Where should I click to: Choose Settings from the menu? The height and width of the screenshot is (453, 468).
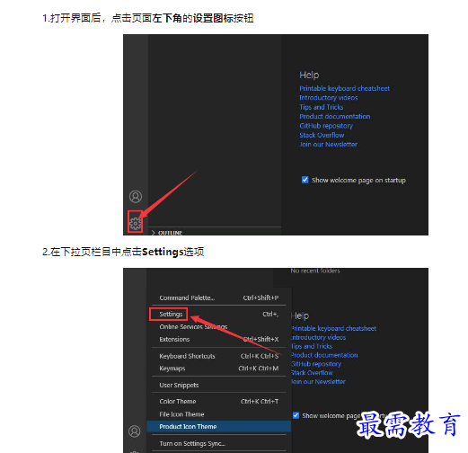219,314
